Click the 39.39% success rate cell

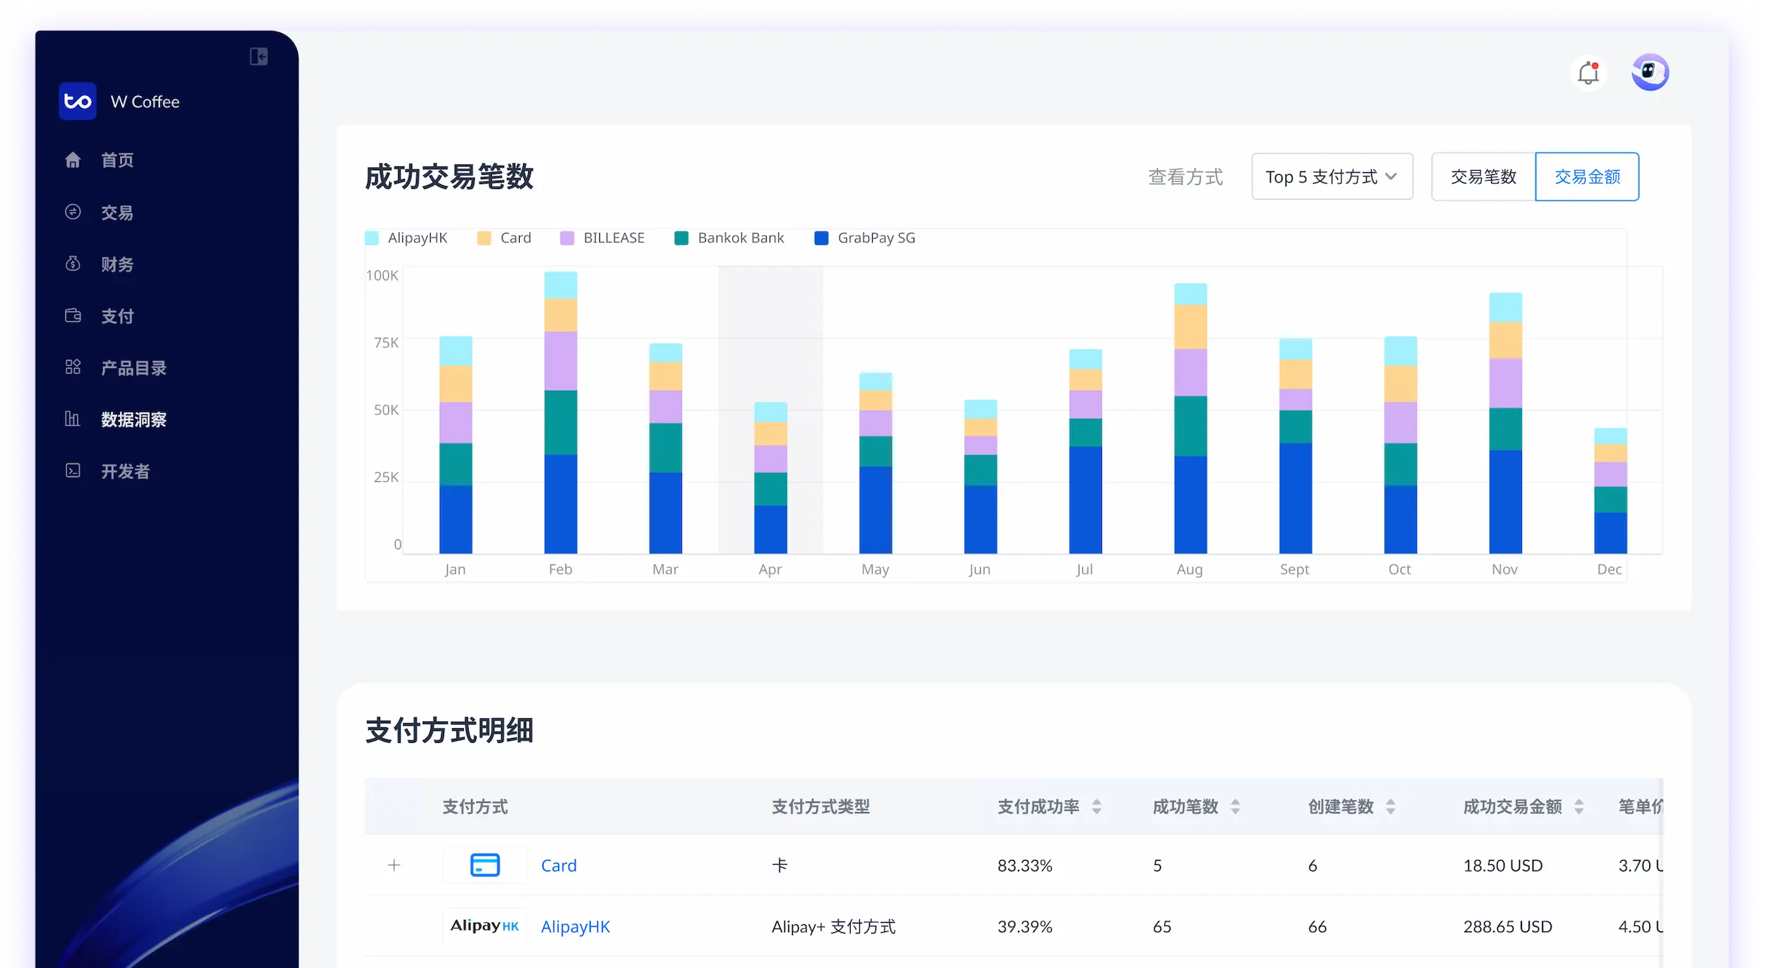point(1024,926)
